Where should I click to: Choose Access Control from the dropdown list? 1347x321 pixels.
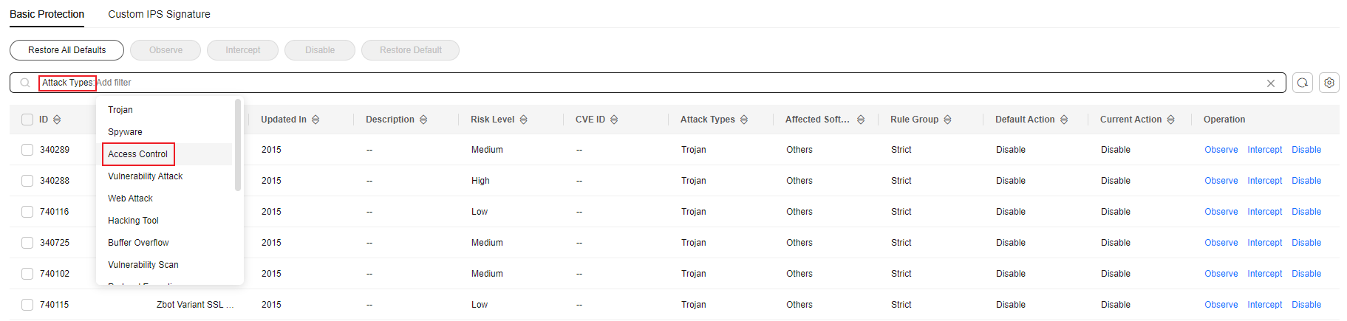(138, 154)
